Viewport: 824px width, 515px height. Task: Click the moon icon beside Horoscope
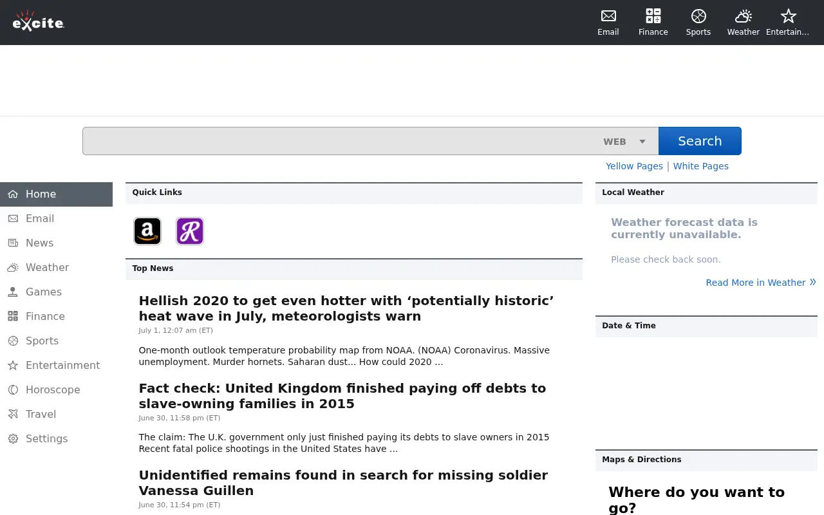click(x=13, y=390)
